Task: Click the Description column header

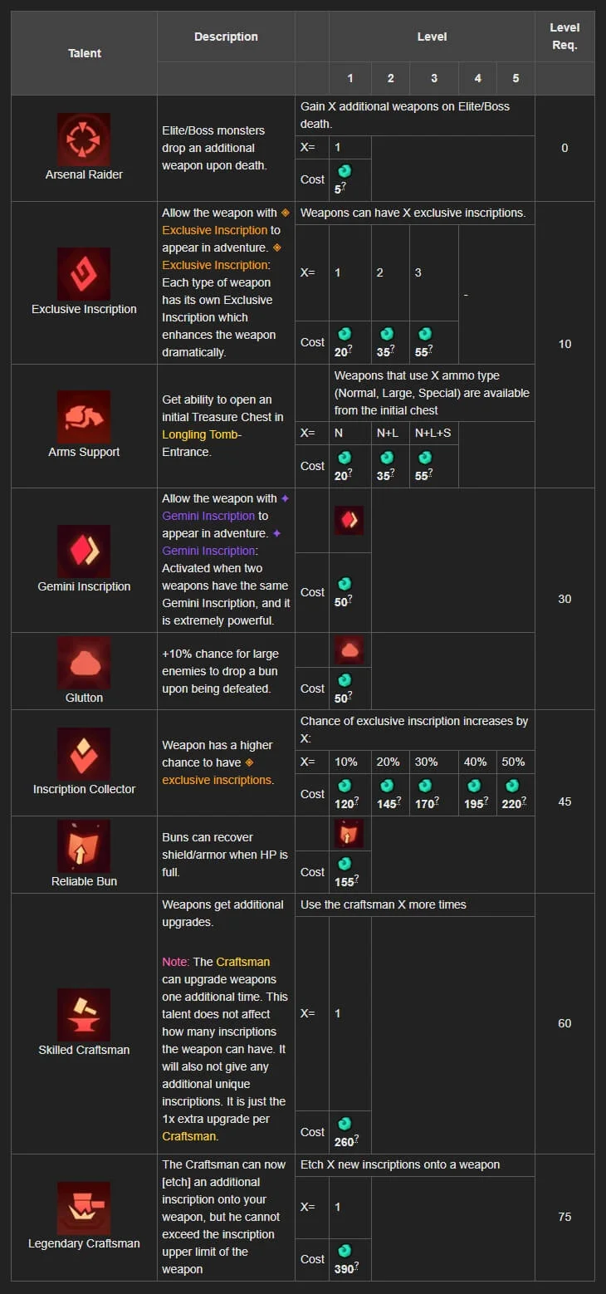Action: (226, 37)
